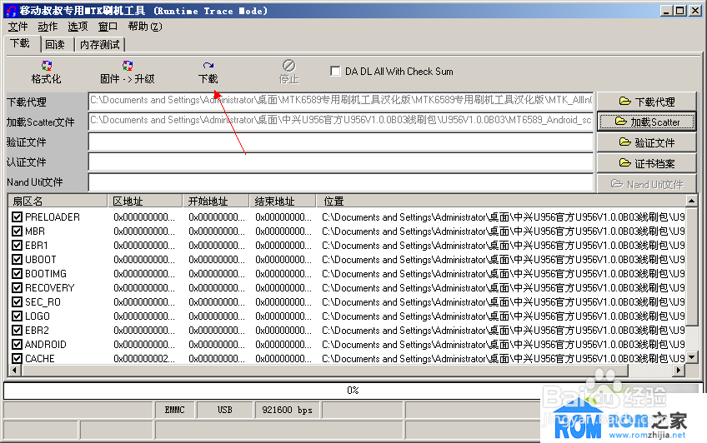Toggle the EBR1 partition checkbox
This screenshot has height=443, width=707.
18,246
